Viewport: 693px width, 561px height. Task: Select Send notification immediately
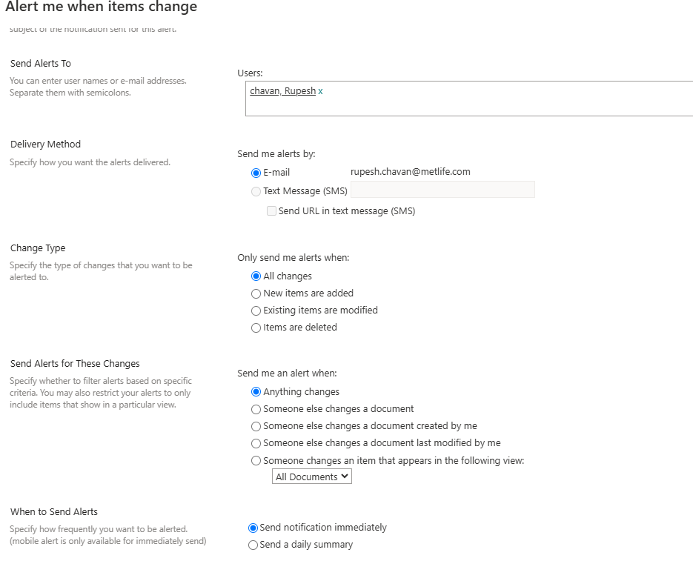253,527
